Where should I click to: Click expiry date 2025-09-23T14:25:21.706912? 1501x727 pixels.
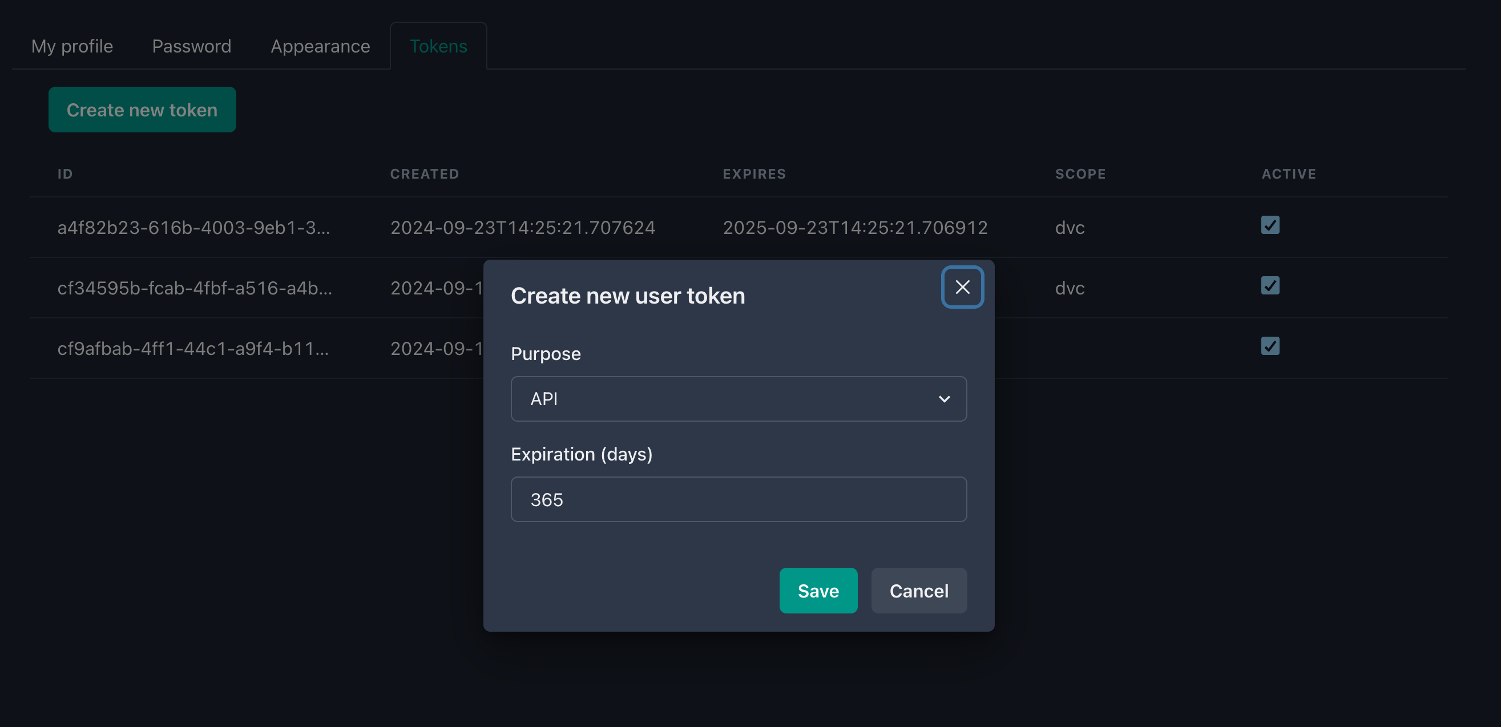tap(855, 227)
